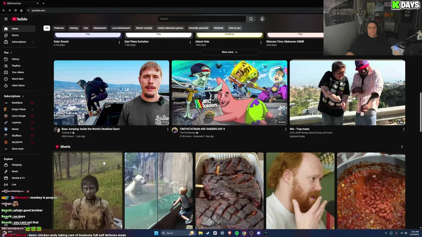
Task: Open Discord from the taskbar
Action: point(258,233)
